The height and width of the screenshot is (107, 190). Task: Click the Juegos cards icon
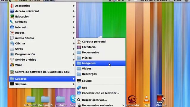[x=12, y=33]
